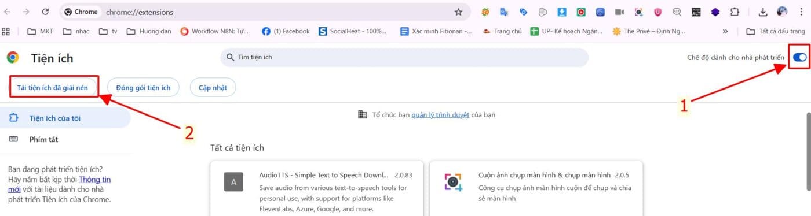811x216 pixels.
Task: Click AudioTTS - Simple Text to Speech title
Action: coord(324,175)
